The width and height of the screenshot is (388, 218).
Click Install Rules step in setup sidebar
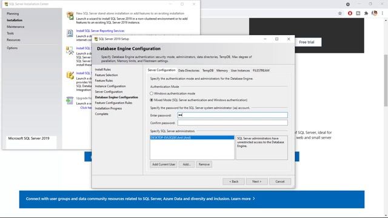(103, 70)
